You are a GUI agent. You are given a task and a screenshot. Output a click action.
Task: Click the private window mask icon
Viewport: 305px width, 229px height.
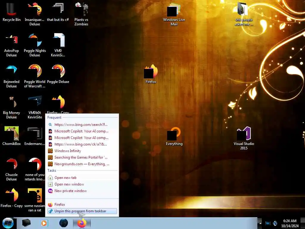click(x=50, y=191)
